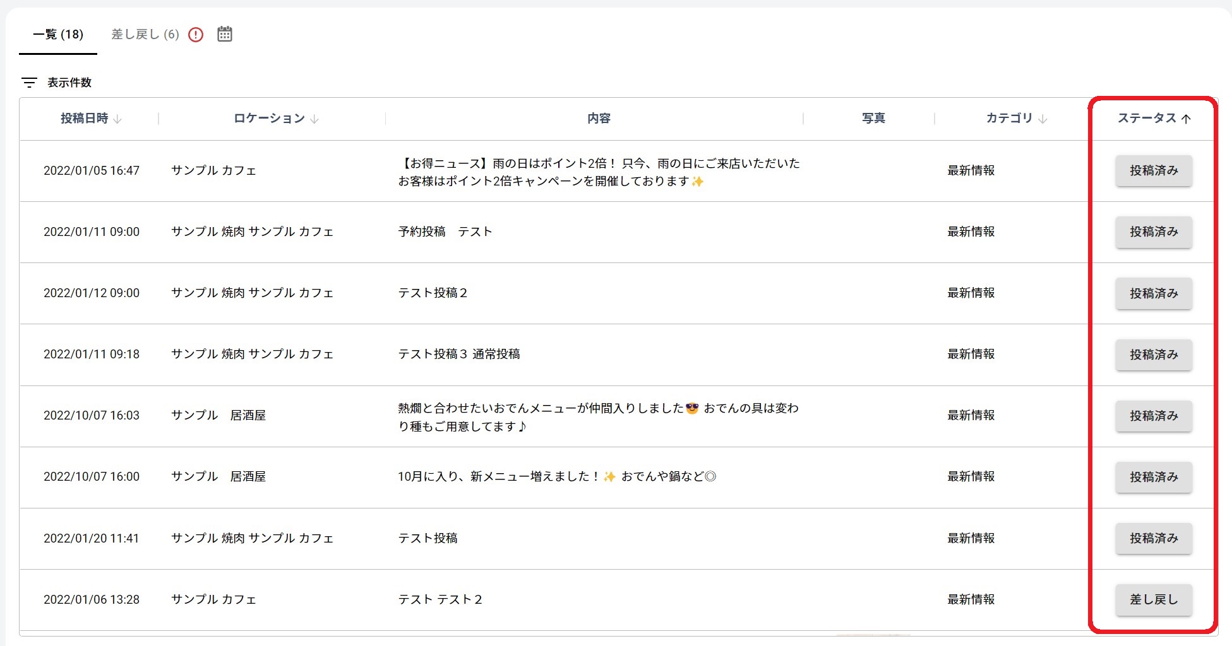Click 投稿済み status for テスト投稿３ 通常投稿 row

pos(1153,355)
